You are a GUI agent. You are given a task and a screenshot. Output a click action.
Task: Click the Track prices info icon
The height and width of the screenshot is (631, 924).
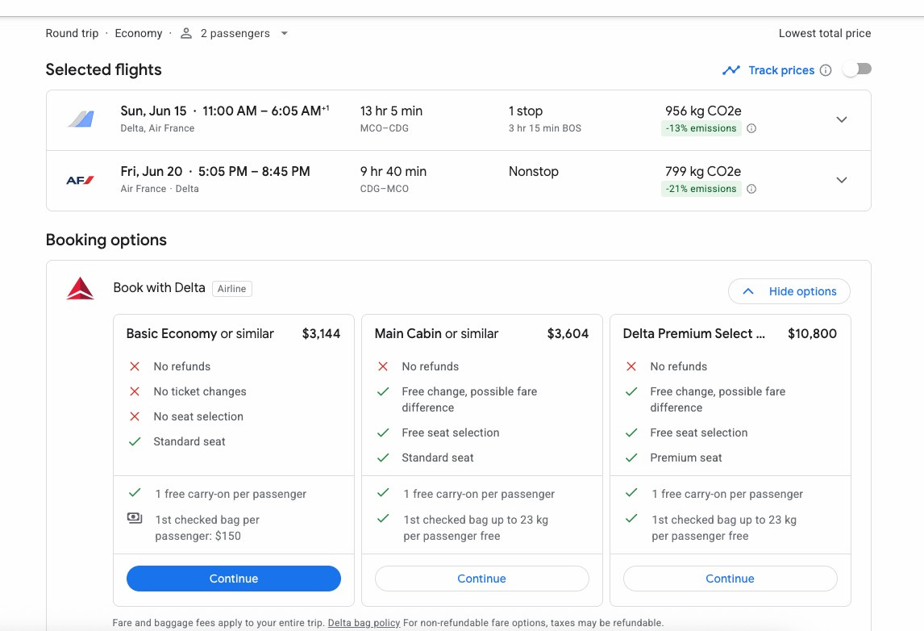pos(826,70)
